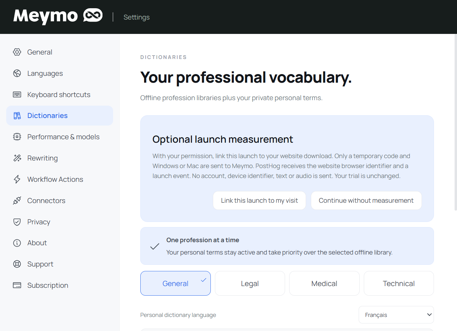Go to Keyboard shortcuts label in sidebar
Viewport: 457px width, 331px height.
(59, 95)
